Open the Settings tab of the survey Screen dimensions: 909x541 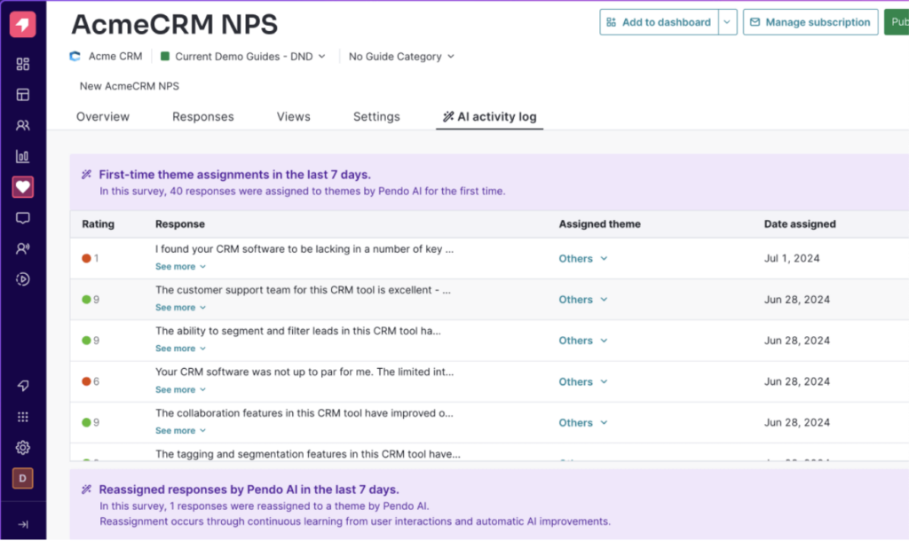tap(375, 116)
